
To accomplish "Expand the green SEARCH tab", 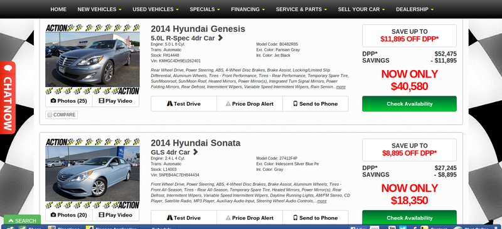I will [22, 220].
